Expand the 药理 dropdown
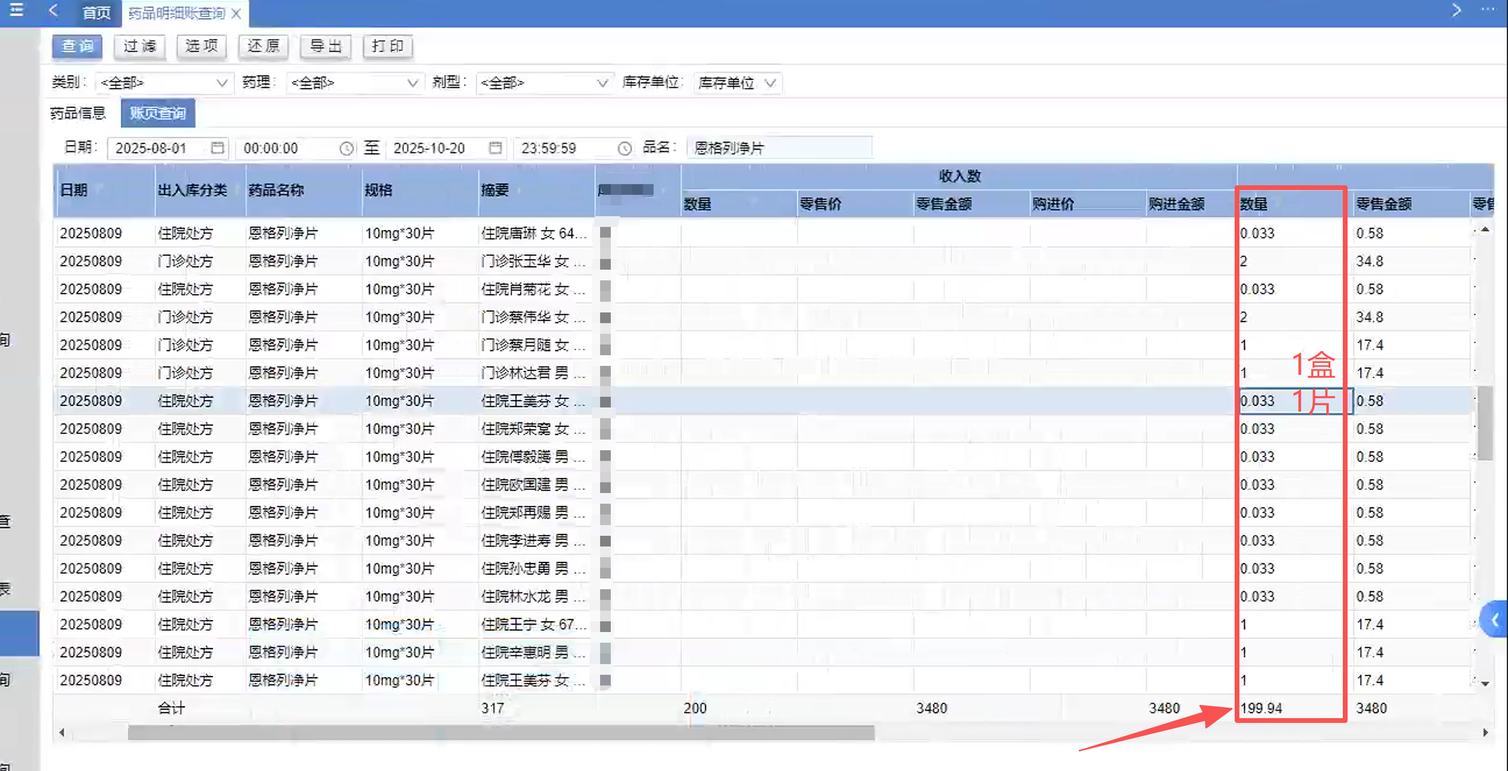 click(x=412, y=83)
